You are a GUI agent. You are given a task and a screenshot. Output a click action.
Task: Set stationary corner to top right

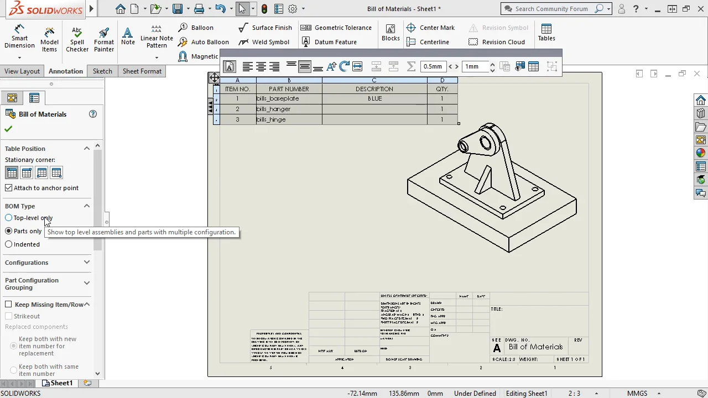point(27,173)
